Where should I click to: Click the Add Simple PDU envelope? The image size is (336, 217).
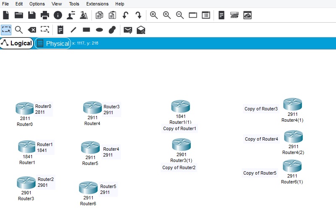(128, 30)
